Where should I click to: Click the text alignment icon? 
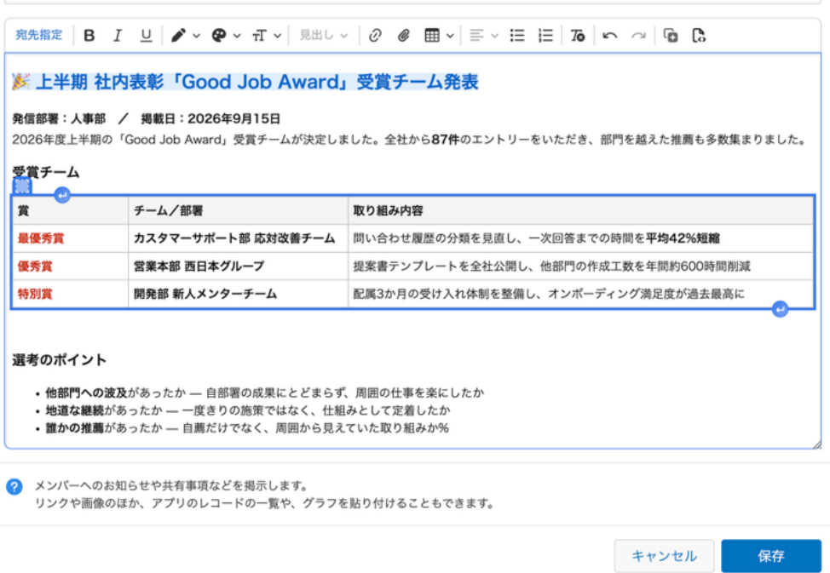coord(476,36)
